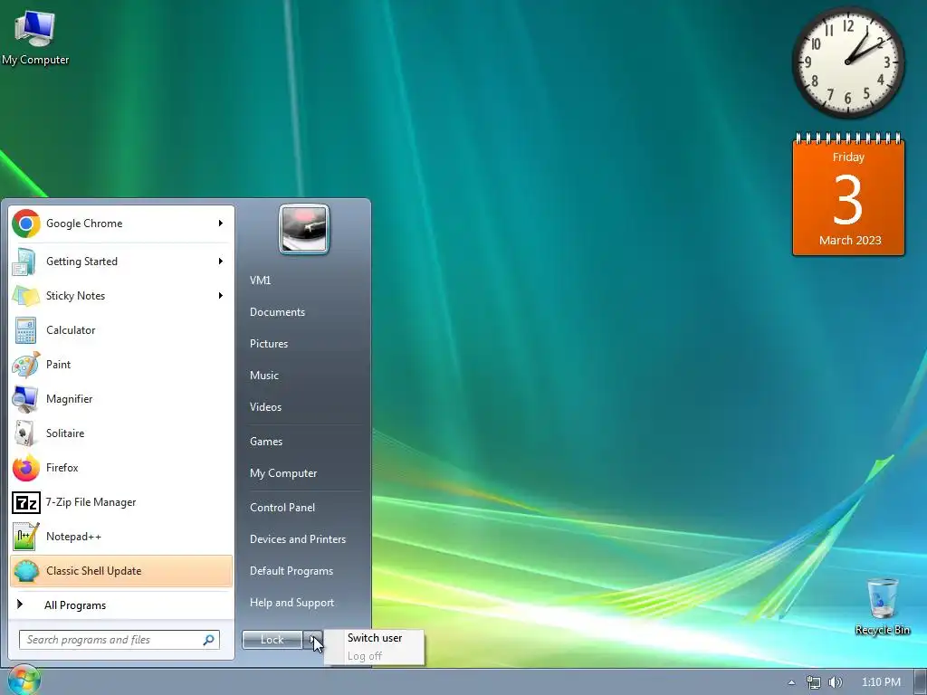Open the network tray icon

[x=814, y=682]
